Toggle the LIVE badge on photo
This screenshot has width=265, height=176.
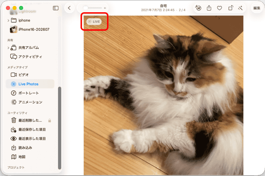[94, 22]
